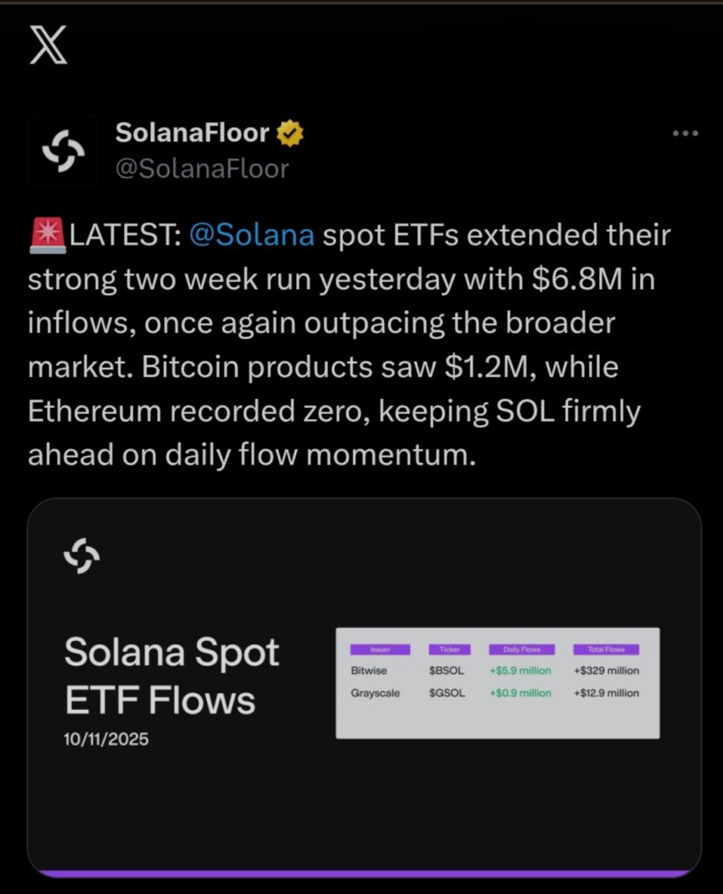Click the +$5.9 million daily flow value
723x894 pixels.
click(x=521, y=670)
